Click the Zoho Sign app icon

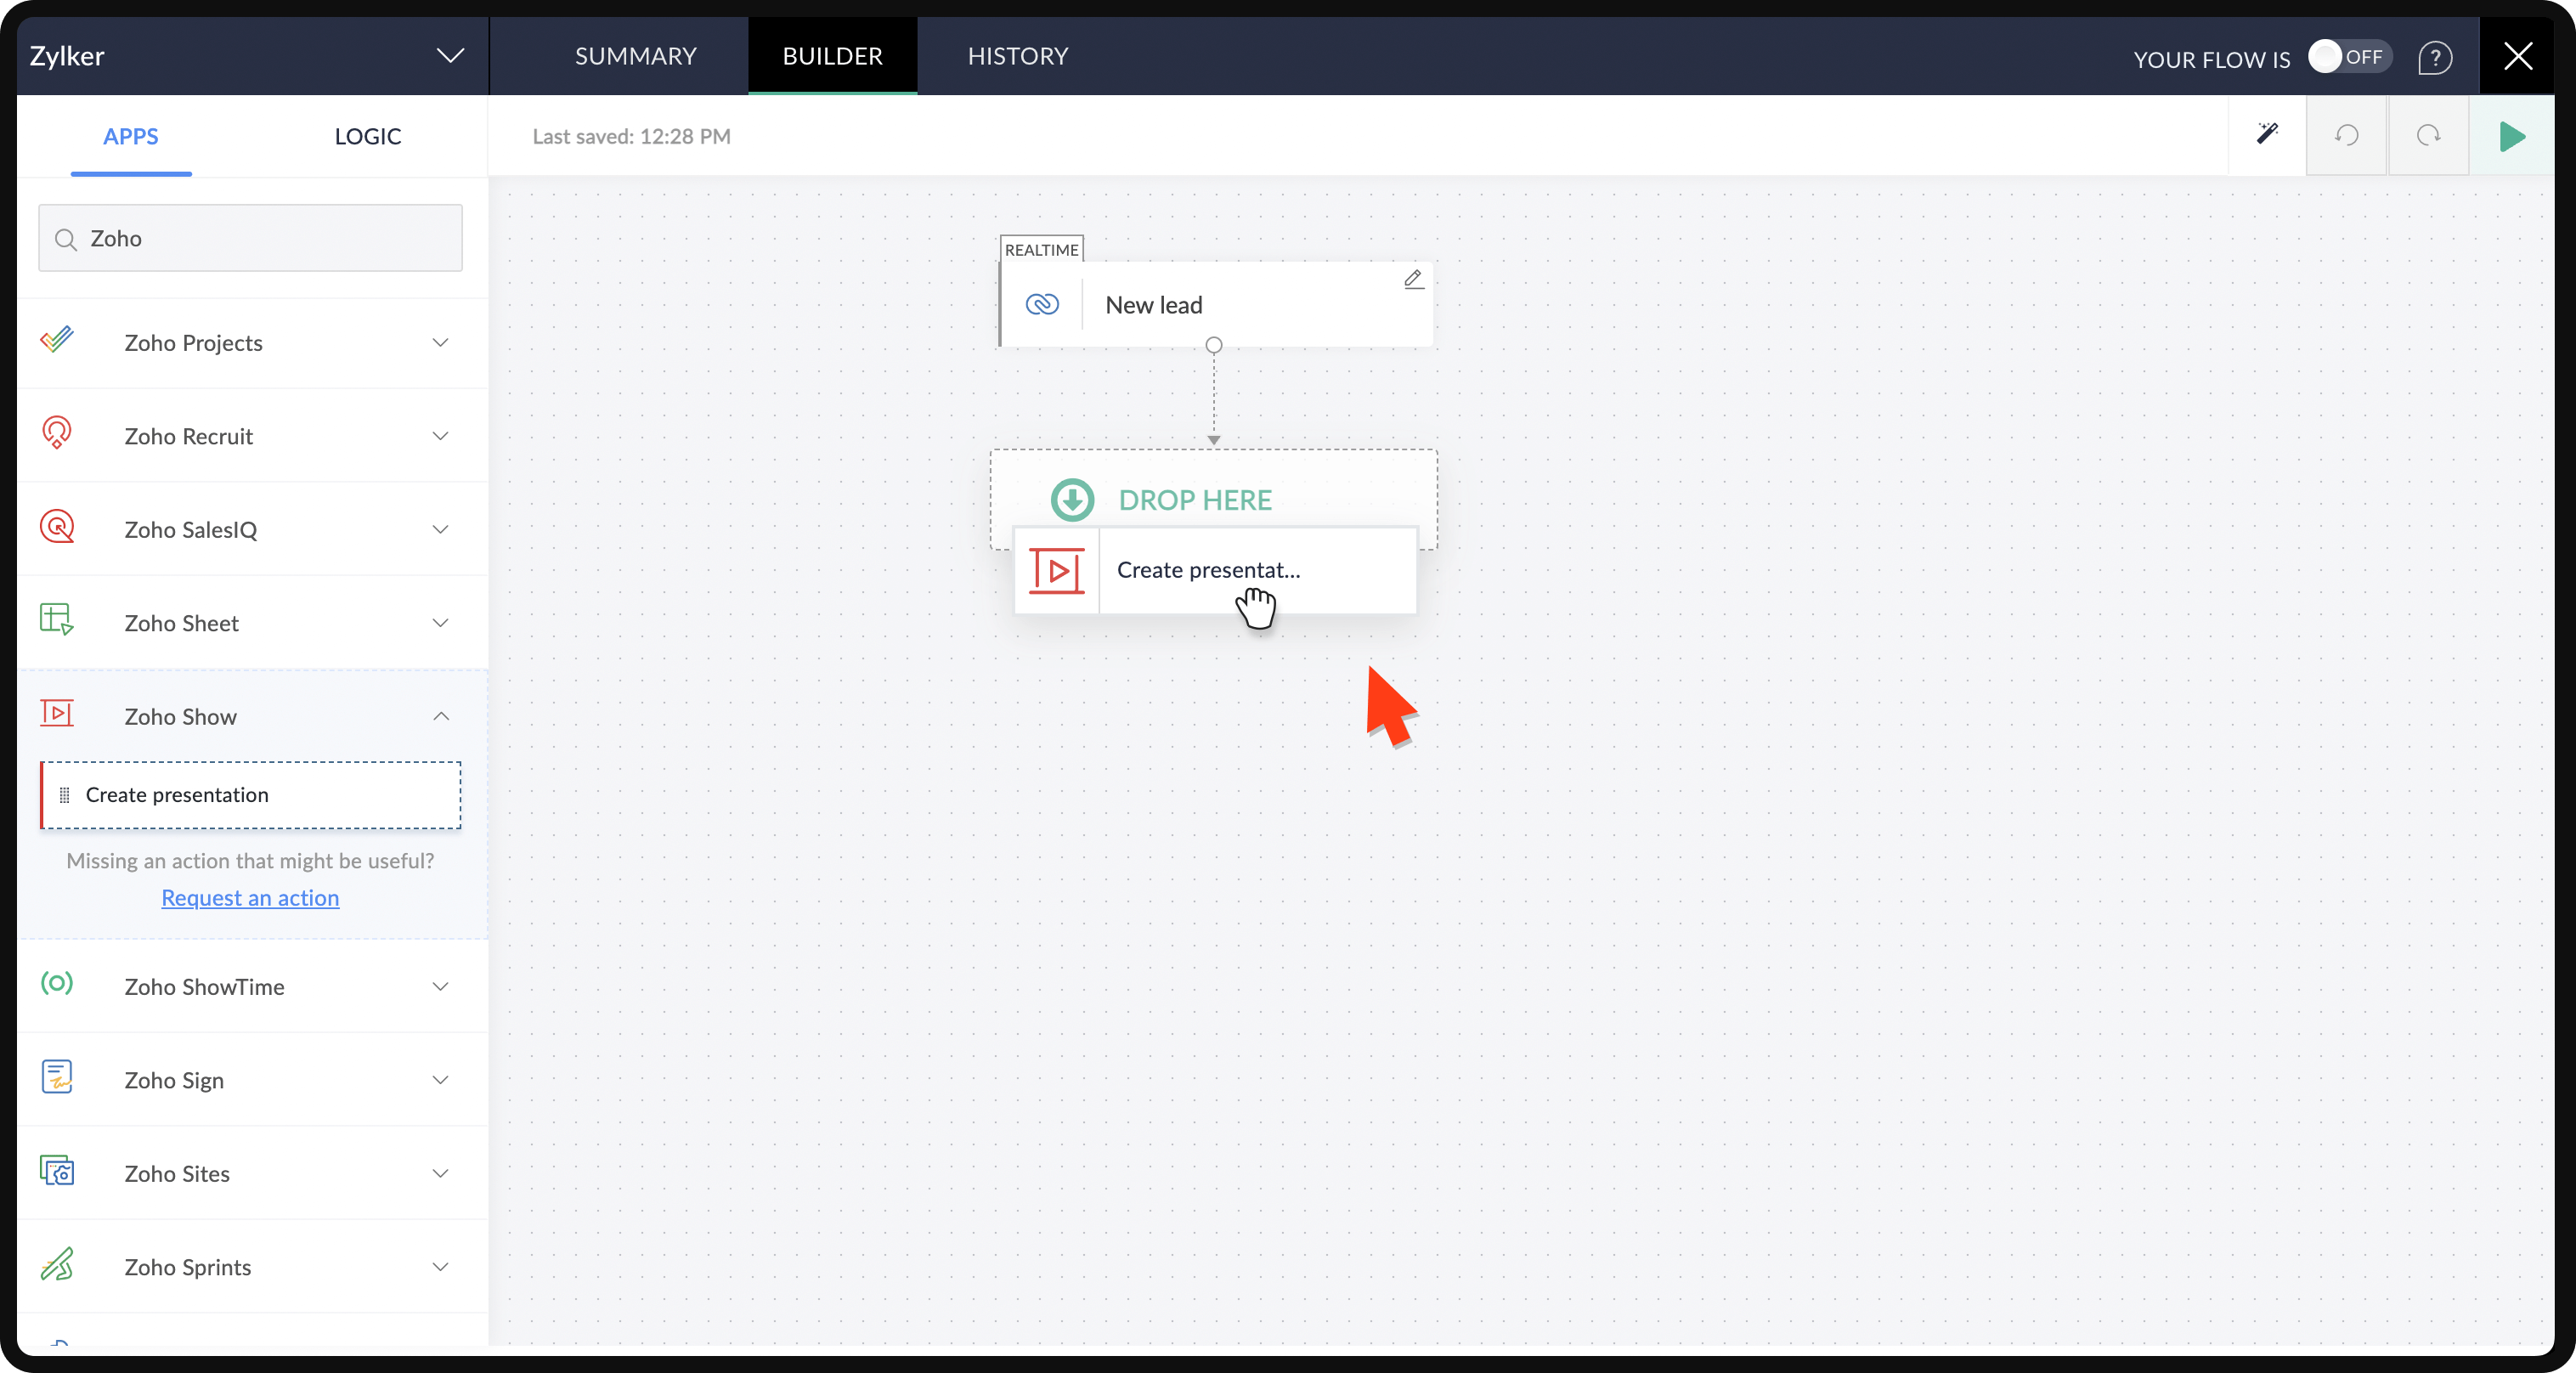pos(57,1078)
